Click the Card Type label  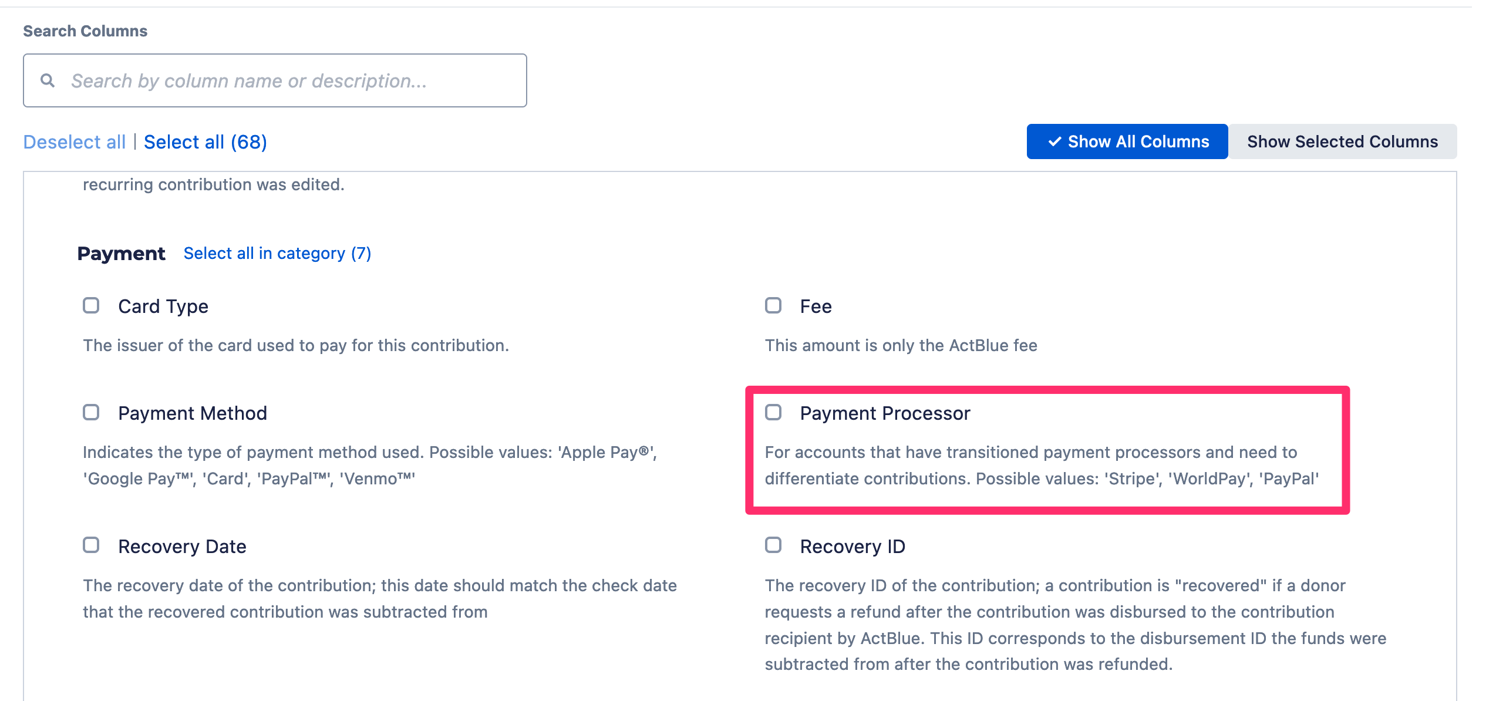163,306
